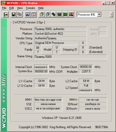Image resolution: width=116 pixels, height=132 pixels.
Task: Click the L2 Cache 64 M value
Action: 86,81
